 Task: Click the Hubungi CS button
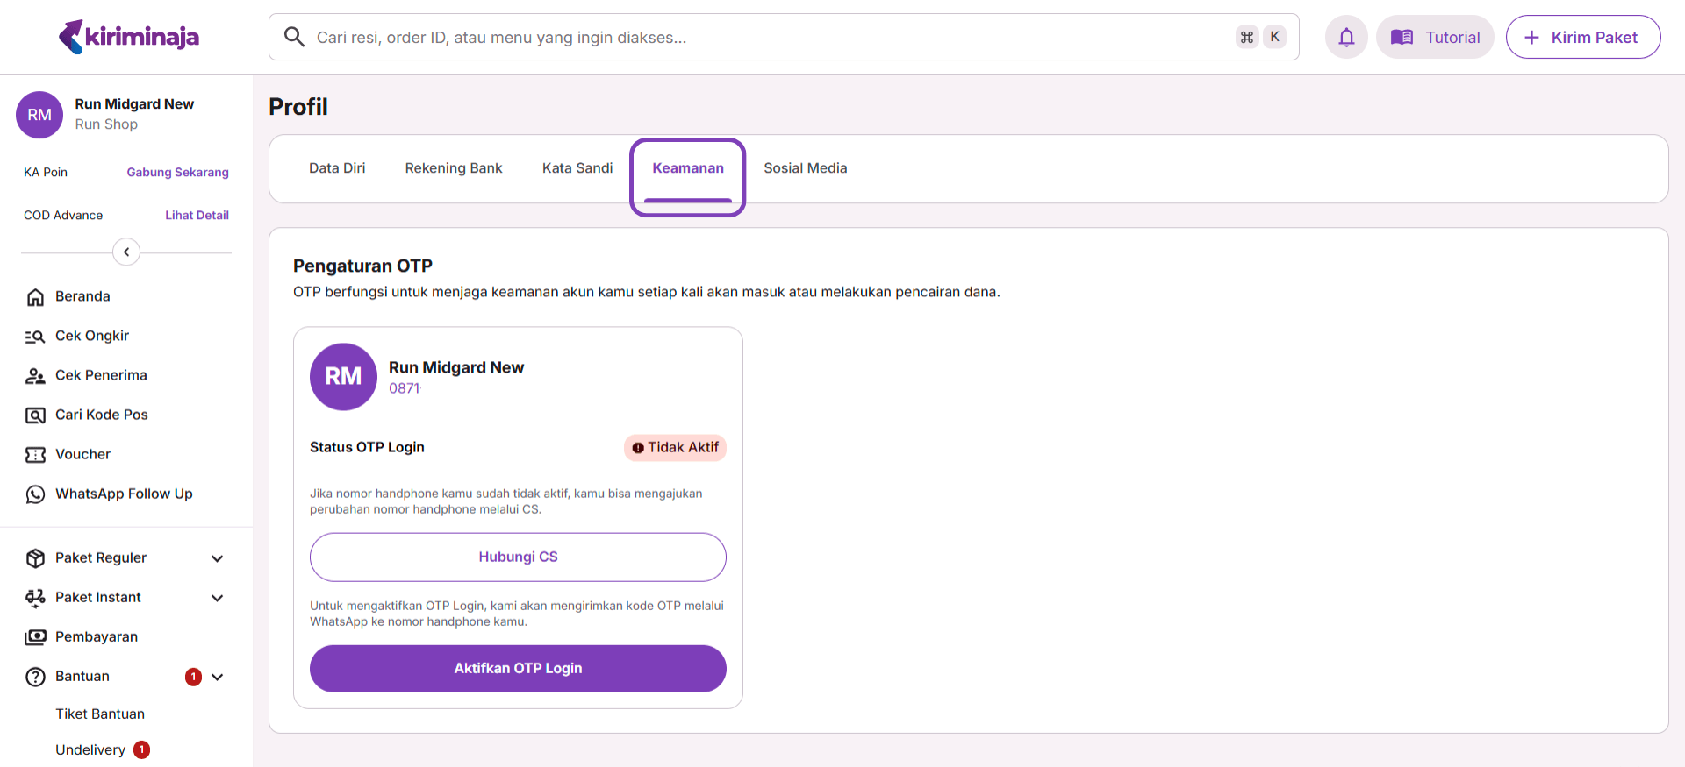(518, 557)
